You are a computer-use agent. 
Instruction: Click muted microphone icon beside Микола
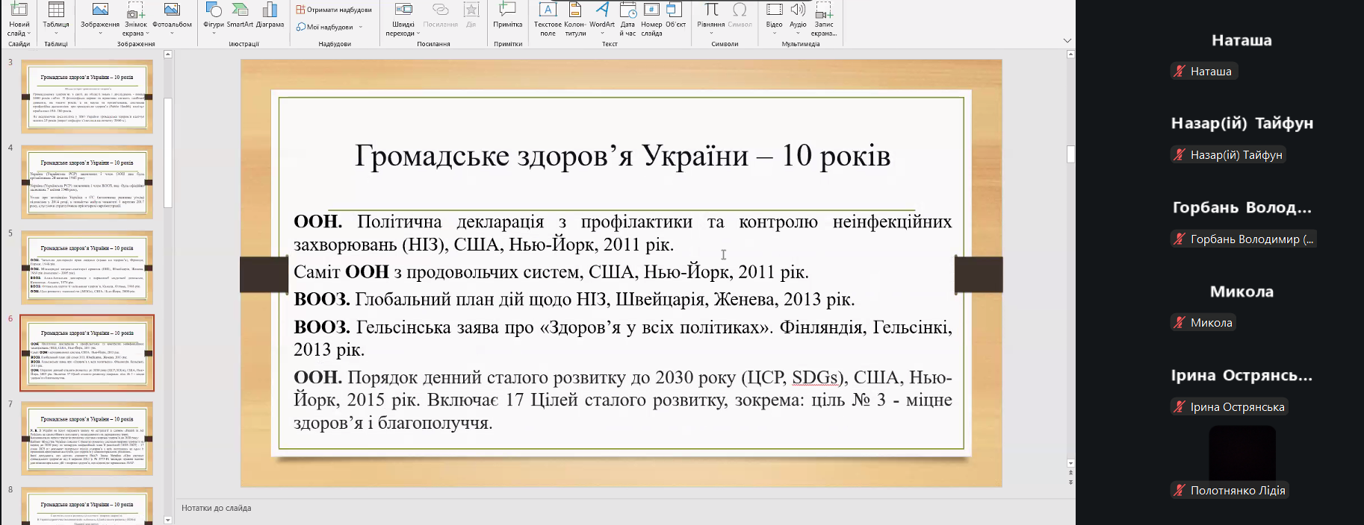(x=1179, y=323)
